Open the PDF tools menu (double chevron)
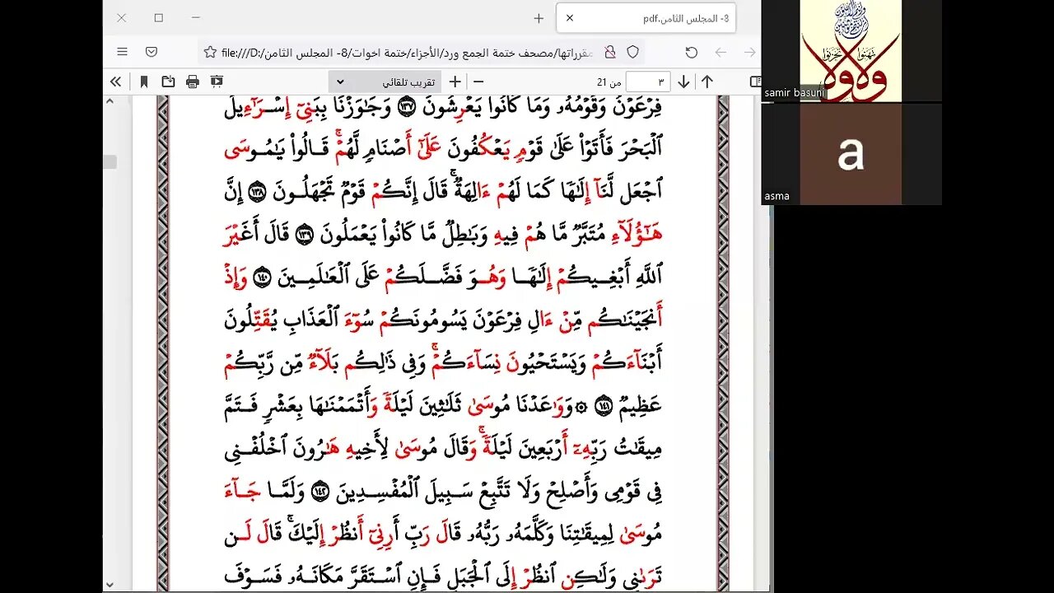This screenshot has height=593, width=1054. (116, 82)
